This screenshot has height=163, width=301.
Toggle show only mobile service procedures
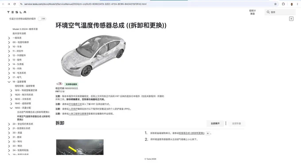click(x=42, y=19)
